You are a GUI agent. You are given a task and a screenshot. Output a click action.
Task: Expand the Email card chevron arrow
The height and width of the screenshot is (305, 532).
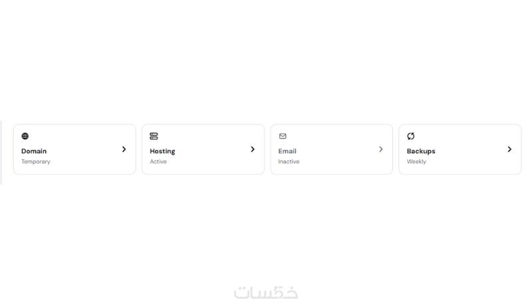[x=381, y=149]
